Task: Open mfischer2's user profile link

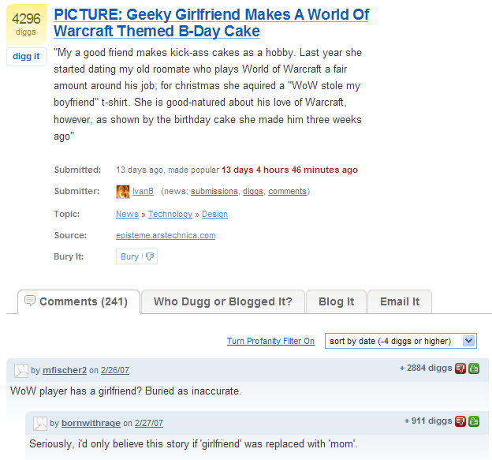Action: pyautogui.click(x=65, y=371)
